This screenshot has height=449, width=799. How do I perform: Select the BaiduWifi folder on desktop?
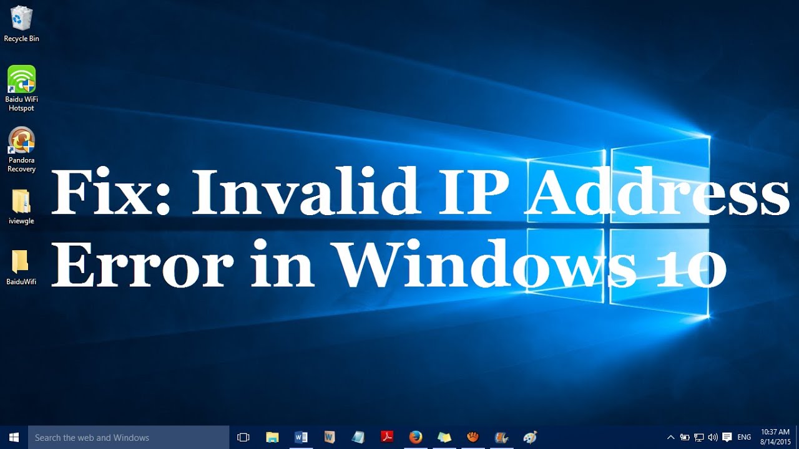tap(21, 267)
